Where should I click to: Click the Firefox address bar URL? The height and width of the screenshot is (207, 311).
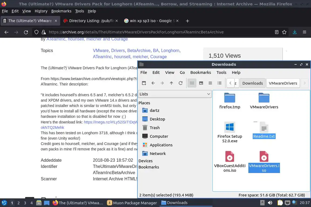136,32
